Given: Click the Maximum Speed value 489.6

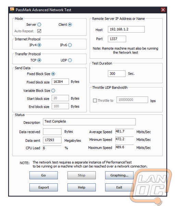Looking at the screenshot, I should (124, 147).
